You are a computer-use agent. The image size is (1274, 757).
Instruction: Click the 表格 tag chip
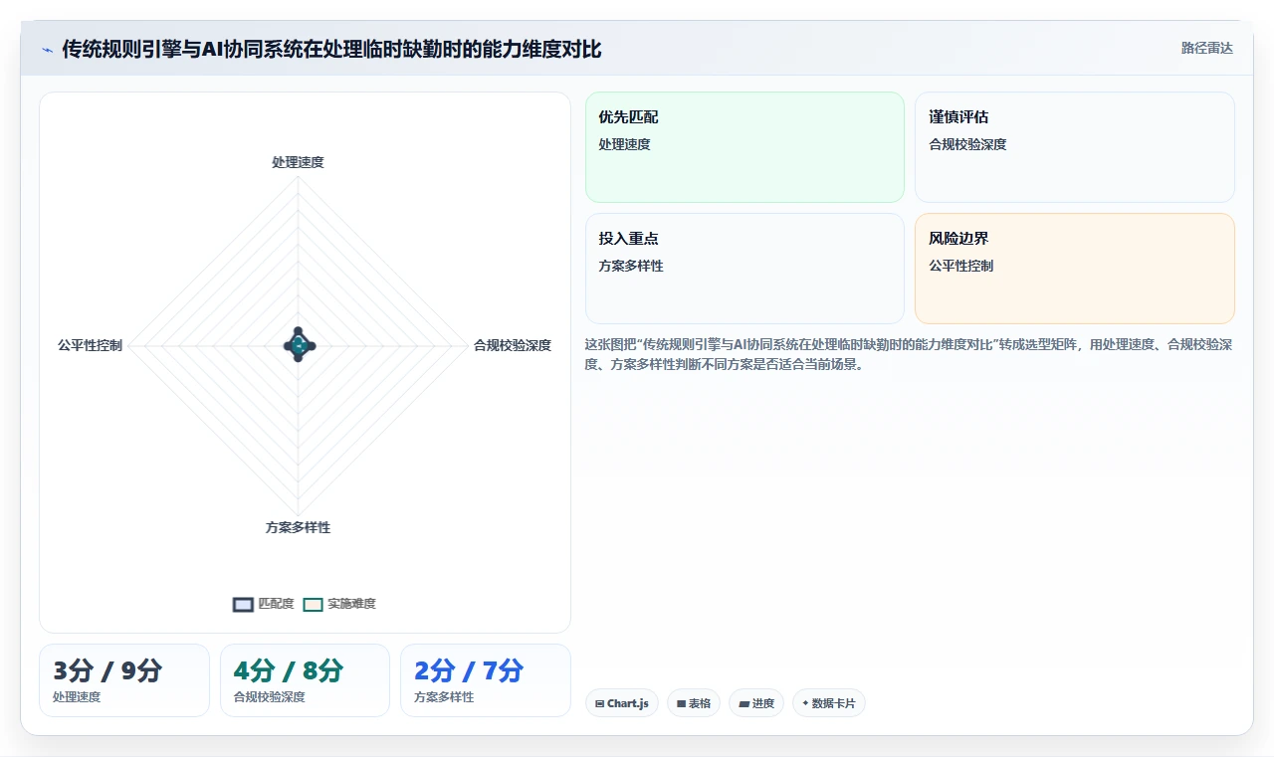click(x=694, y=703)
